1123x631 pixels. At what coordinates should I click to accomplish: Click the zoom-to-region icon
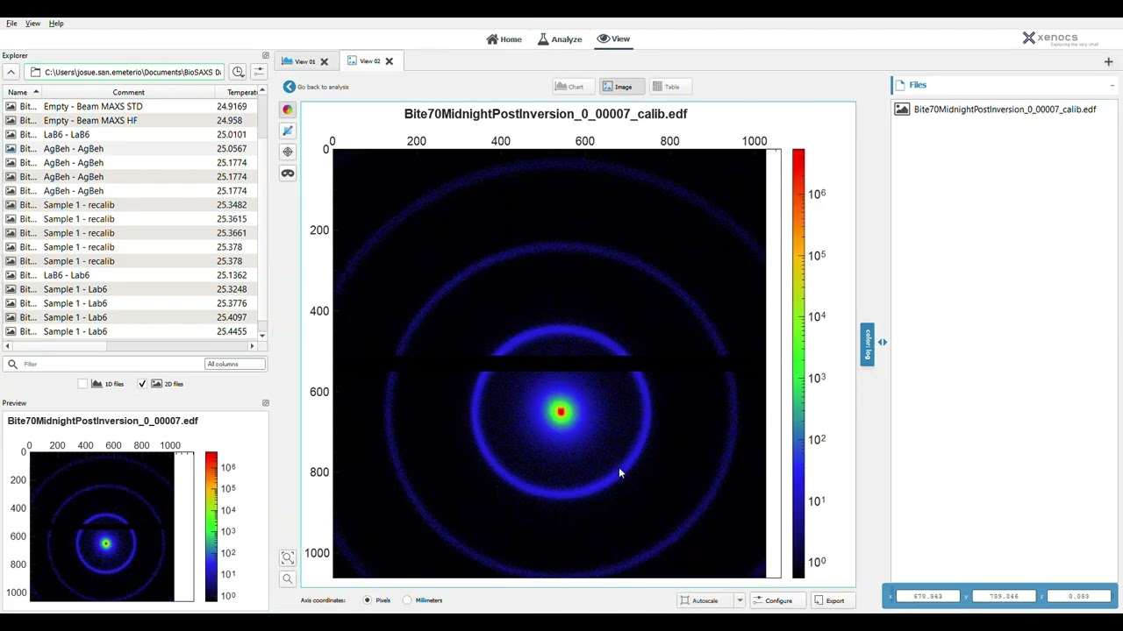(x=288, y=557)
